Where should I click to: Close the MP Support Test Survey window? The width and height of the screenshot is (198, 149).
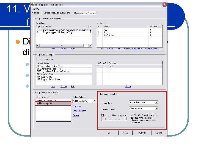[x=164, y=5]
